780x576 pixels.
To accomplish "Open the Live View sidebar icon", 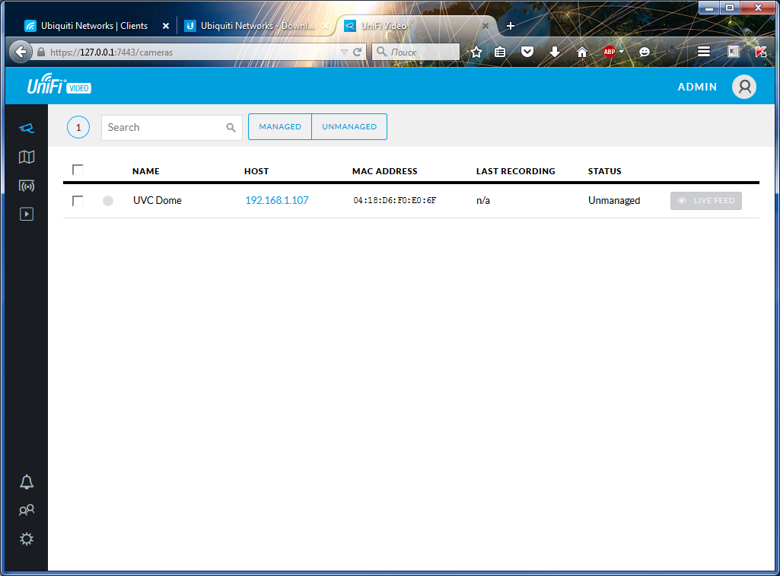I will coord(27,186).
